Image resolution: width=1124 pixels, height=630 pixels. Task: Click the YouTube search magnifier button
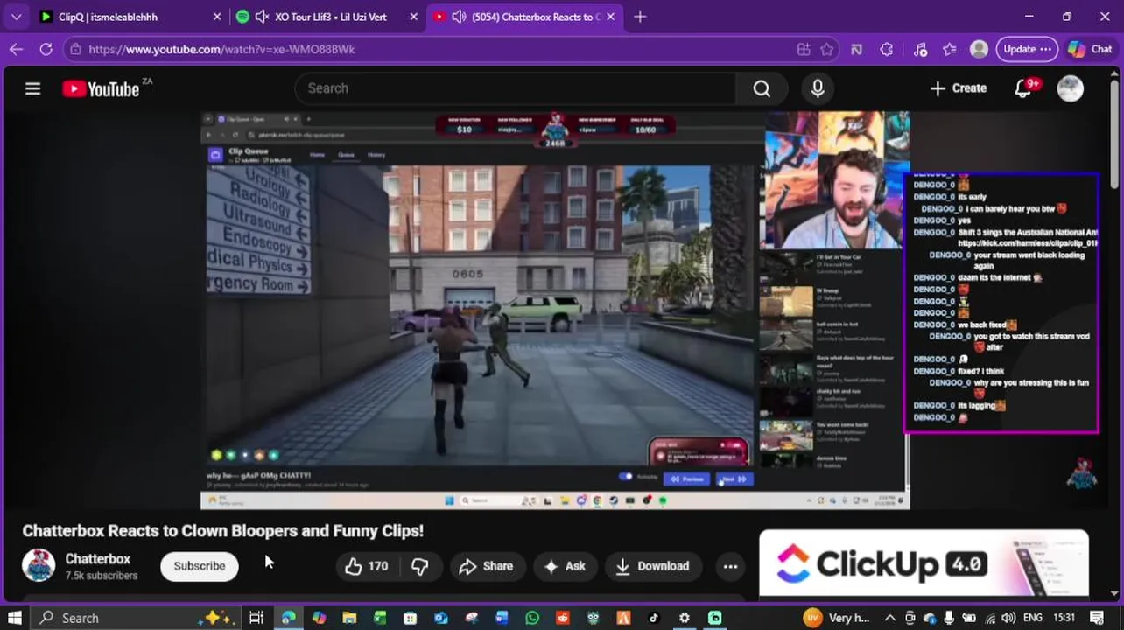(x=762, y=88)
